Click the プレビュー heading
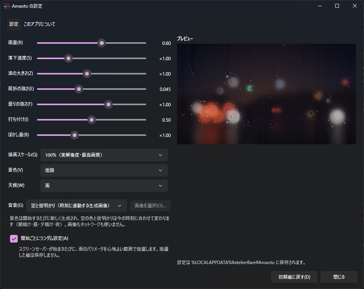Screen dimensions: 364x289 [x=185, y=39]
